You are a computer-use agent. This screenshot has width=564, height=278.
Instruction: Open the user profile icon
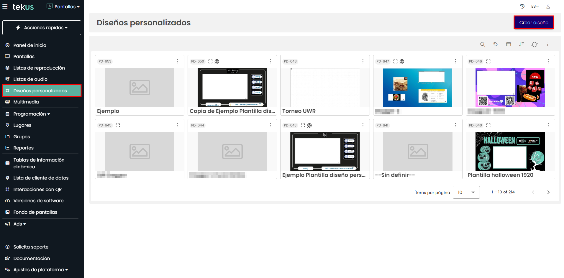pos(548,6)
